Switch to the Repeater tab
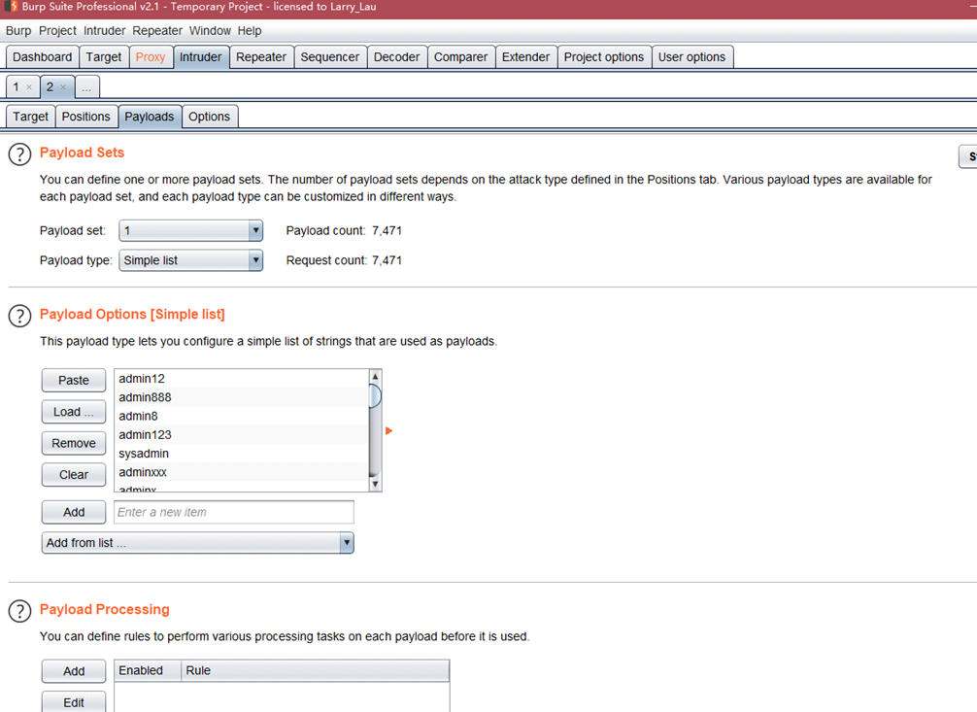The image size is (977, 712). coord(261,56)
